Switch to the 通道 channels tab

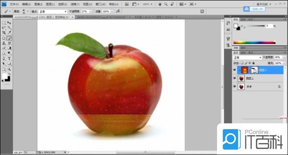click(243, 53)
